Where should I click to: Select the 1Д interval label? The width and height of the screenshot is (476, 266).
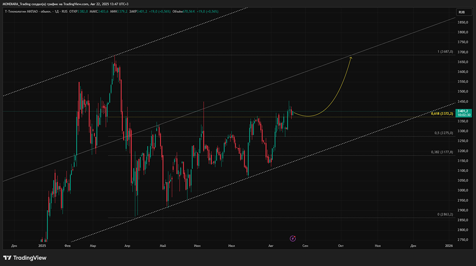coord(56,11)
